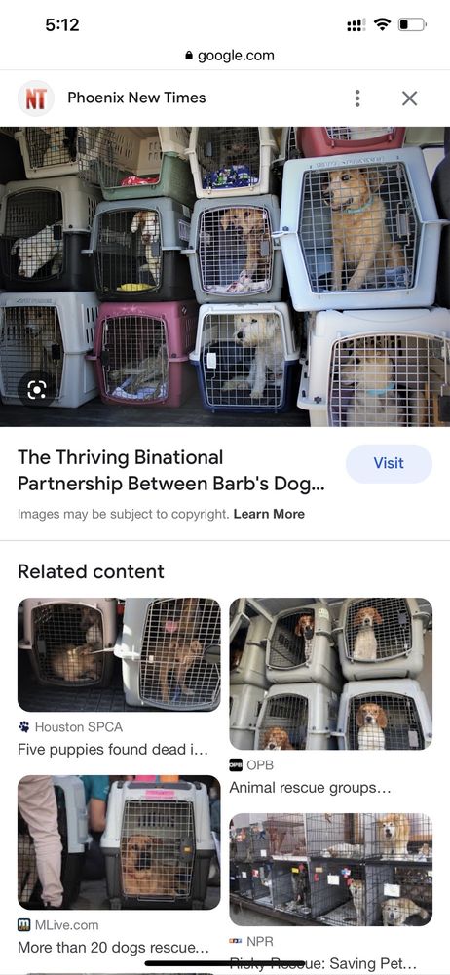Open the OPB beagles crate image

[330, 674]
